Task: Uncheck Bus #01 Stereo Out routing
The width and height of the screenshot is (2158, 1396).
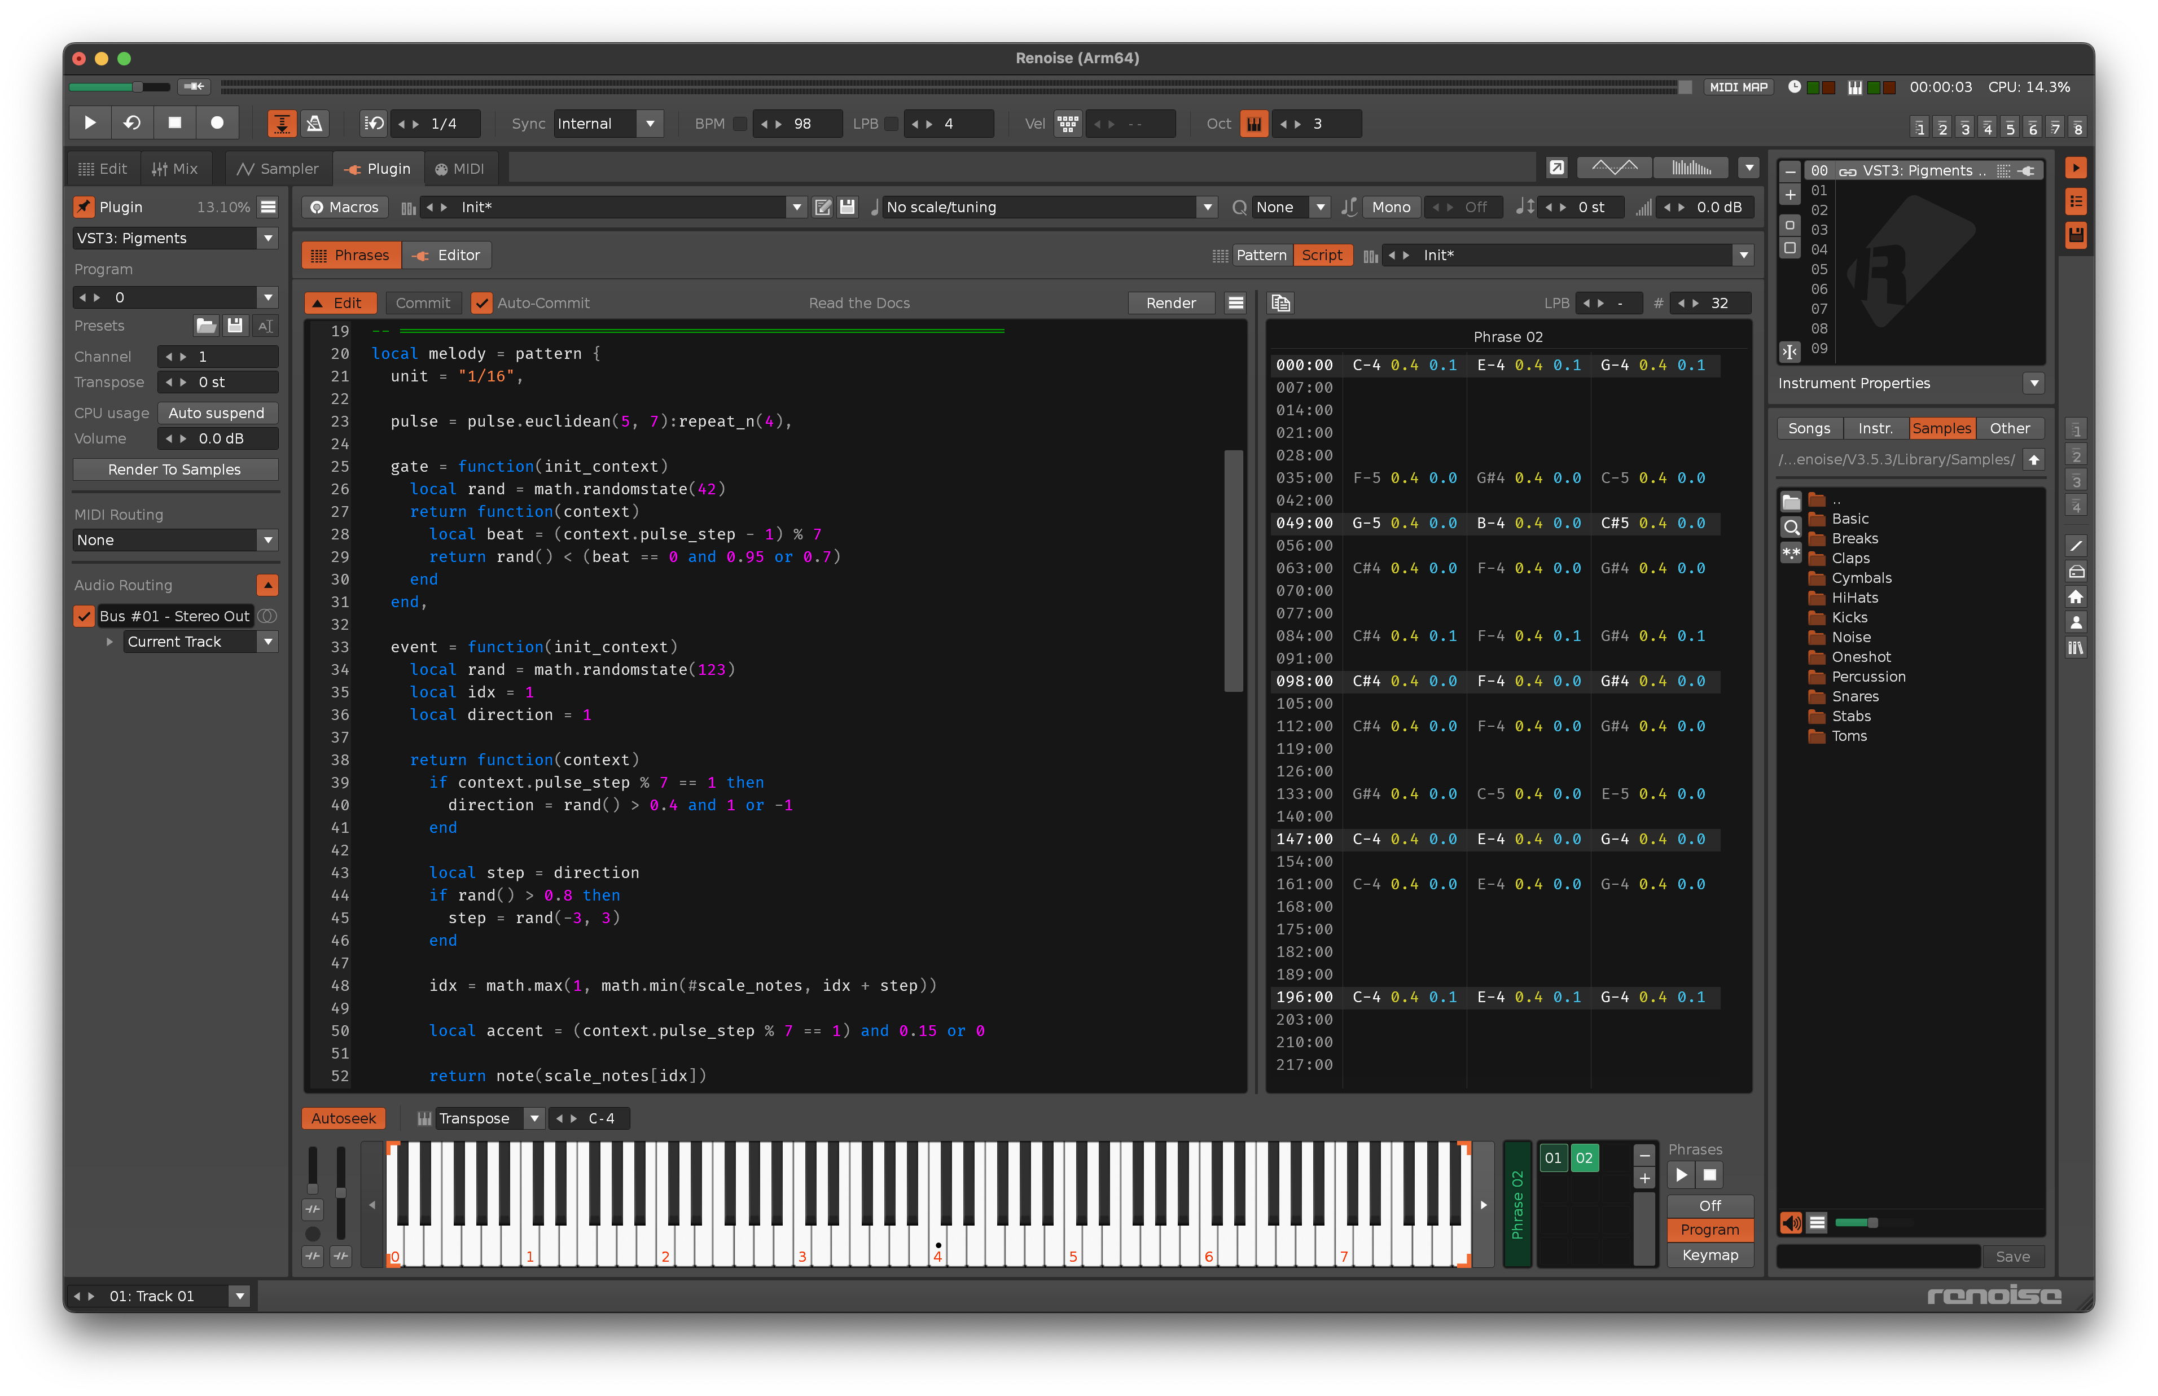Action: pyautogui.click(x=84, y=616)
